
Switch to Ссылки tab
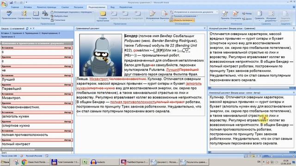tap(65, 7)
